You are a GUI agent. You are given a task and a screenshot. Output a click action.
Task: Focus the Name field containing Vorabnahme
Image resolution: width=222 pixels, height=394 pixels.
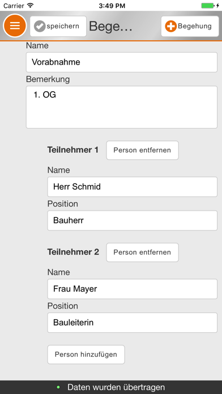click(122, 62)
